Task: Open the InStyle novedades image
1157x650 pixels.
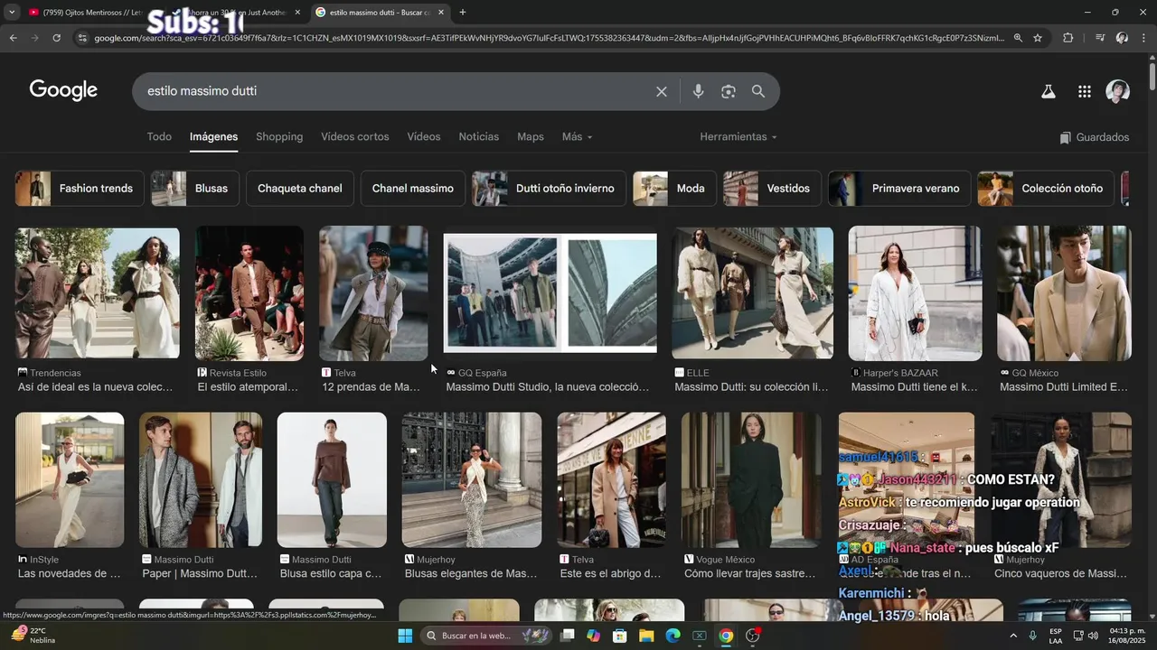Action: 70,479
